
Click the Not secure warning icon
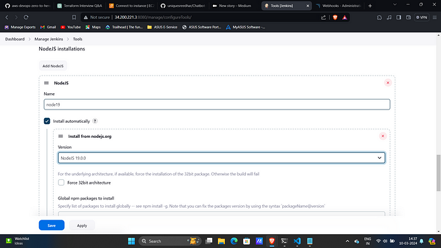(x=86, y=18)
